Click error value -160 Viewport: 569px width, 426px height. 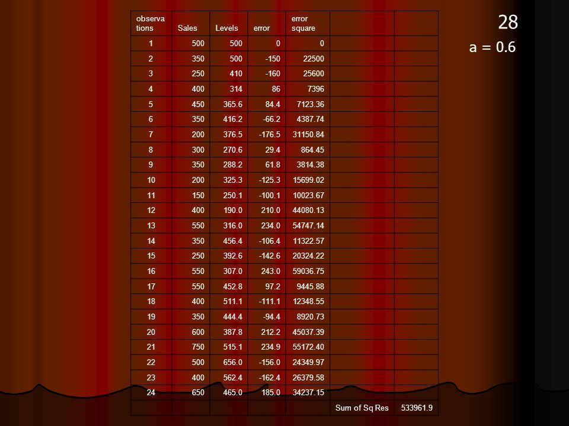[273, 73]
